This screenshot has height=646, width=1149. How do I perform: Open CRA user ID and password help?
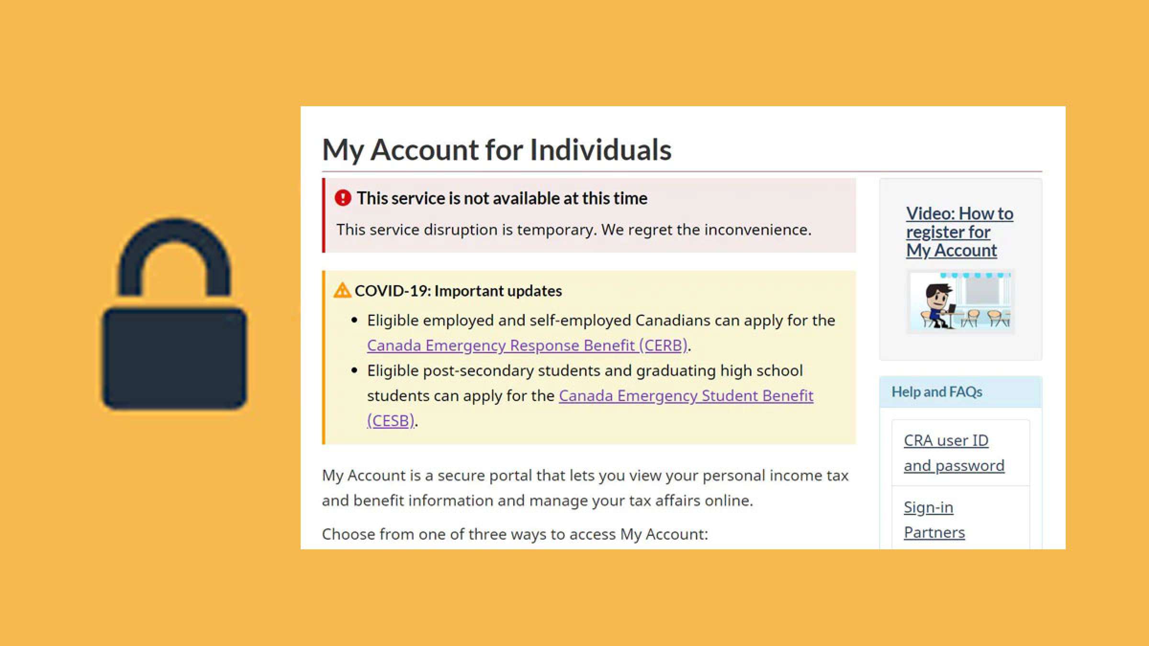(x=953, y=453)
